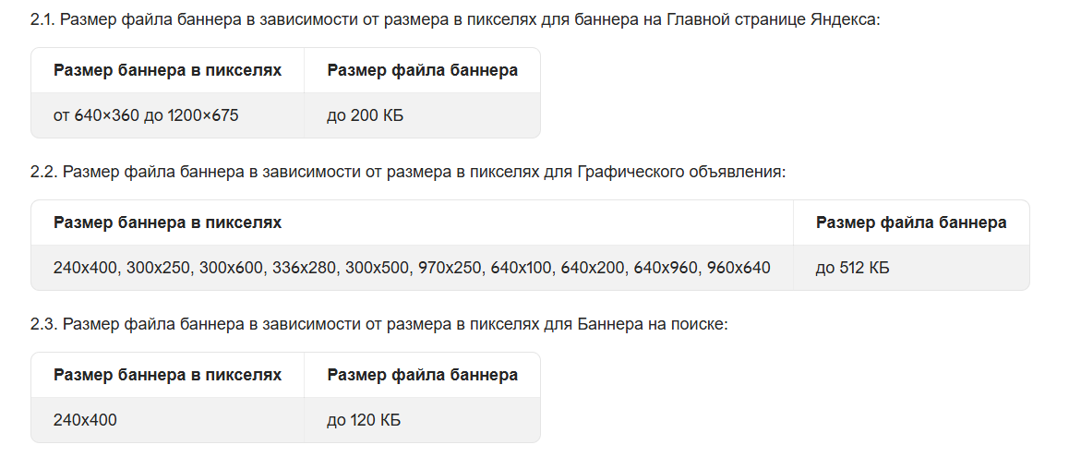Click the '960x640' size in the list
Screen dimensions: 1069x457
[x=739, y=268]
